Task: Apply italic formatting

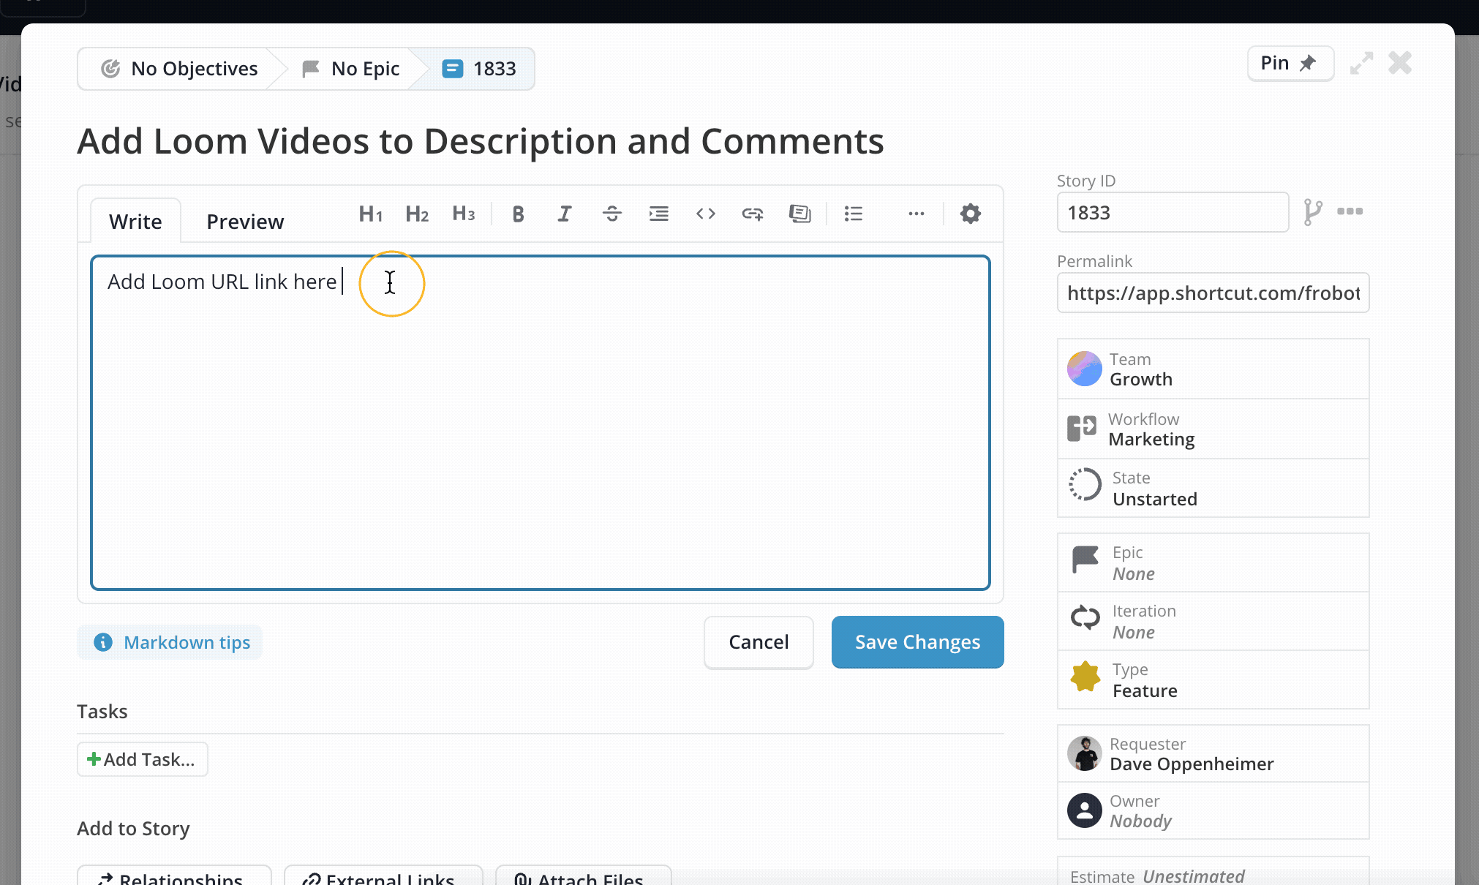Action: point(565,214)
